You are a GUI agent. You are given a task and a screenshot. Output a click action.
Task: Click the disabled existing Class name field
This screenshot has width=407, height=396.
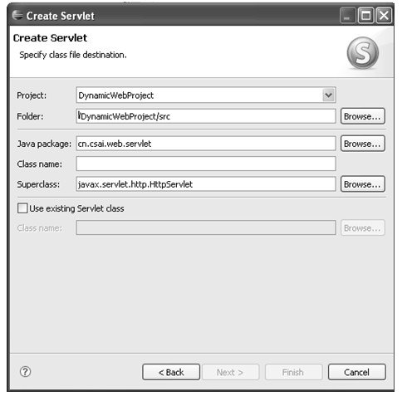(x=206, y=227)
